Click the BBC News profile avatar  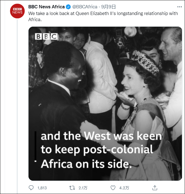(17, 11)
